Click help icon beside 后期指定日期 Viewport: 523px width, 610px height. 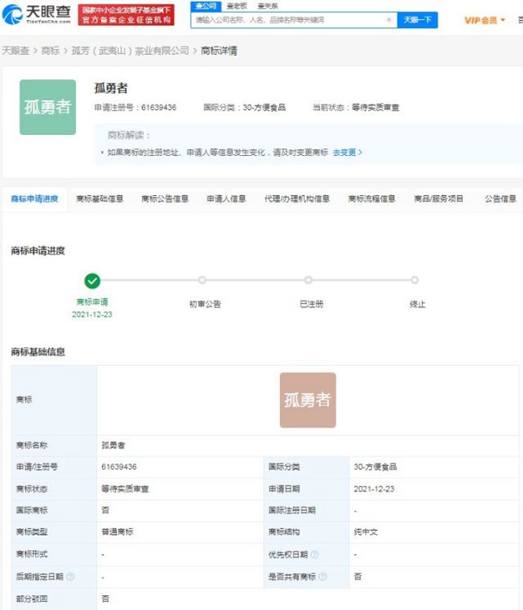click(70, 577)
